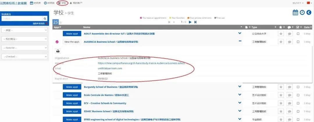314x122 pixels.
Task: Sort the table by Name column
Action: (x=87, y=27)
